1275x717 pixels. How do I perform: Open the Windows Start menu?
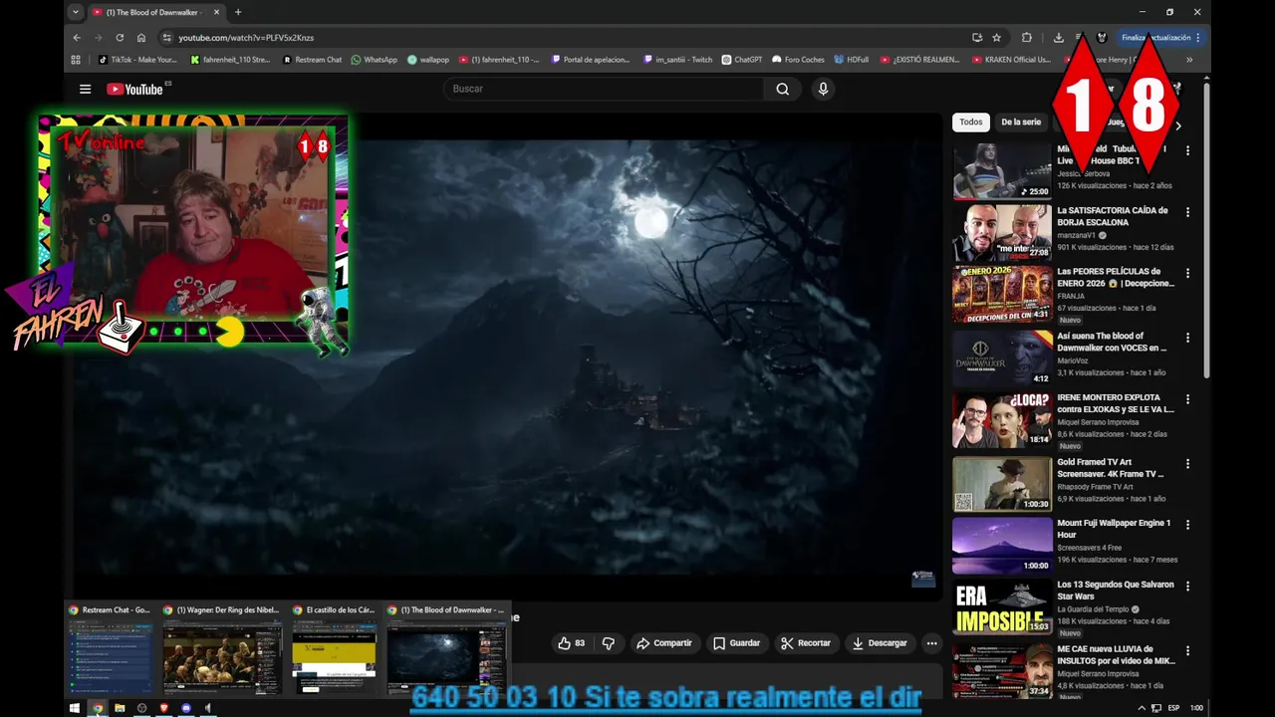click(x=74, y=708)
